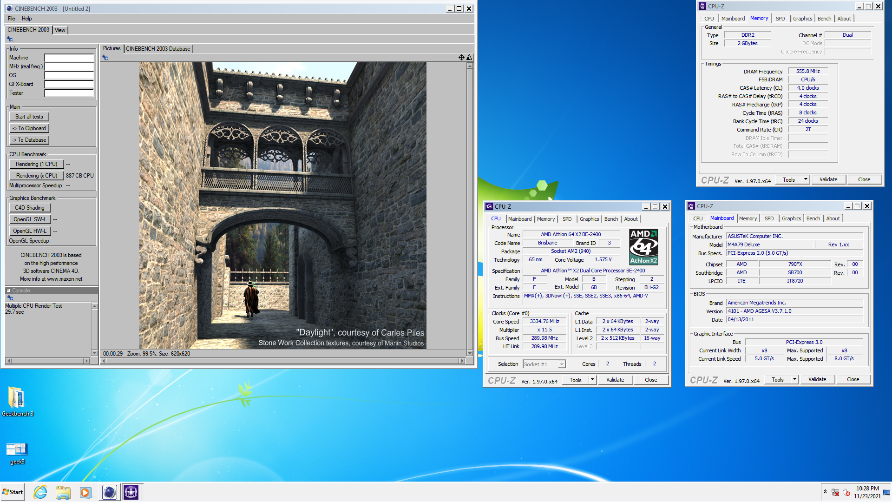Click the To Clipboard button
This screenshot has height=502, width=892.
pos(29,128)
